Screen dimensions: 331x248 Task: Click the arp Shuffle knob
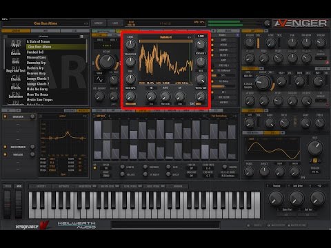pos(225,167)
